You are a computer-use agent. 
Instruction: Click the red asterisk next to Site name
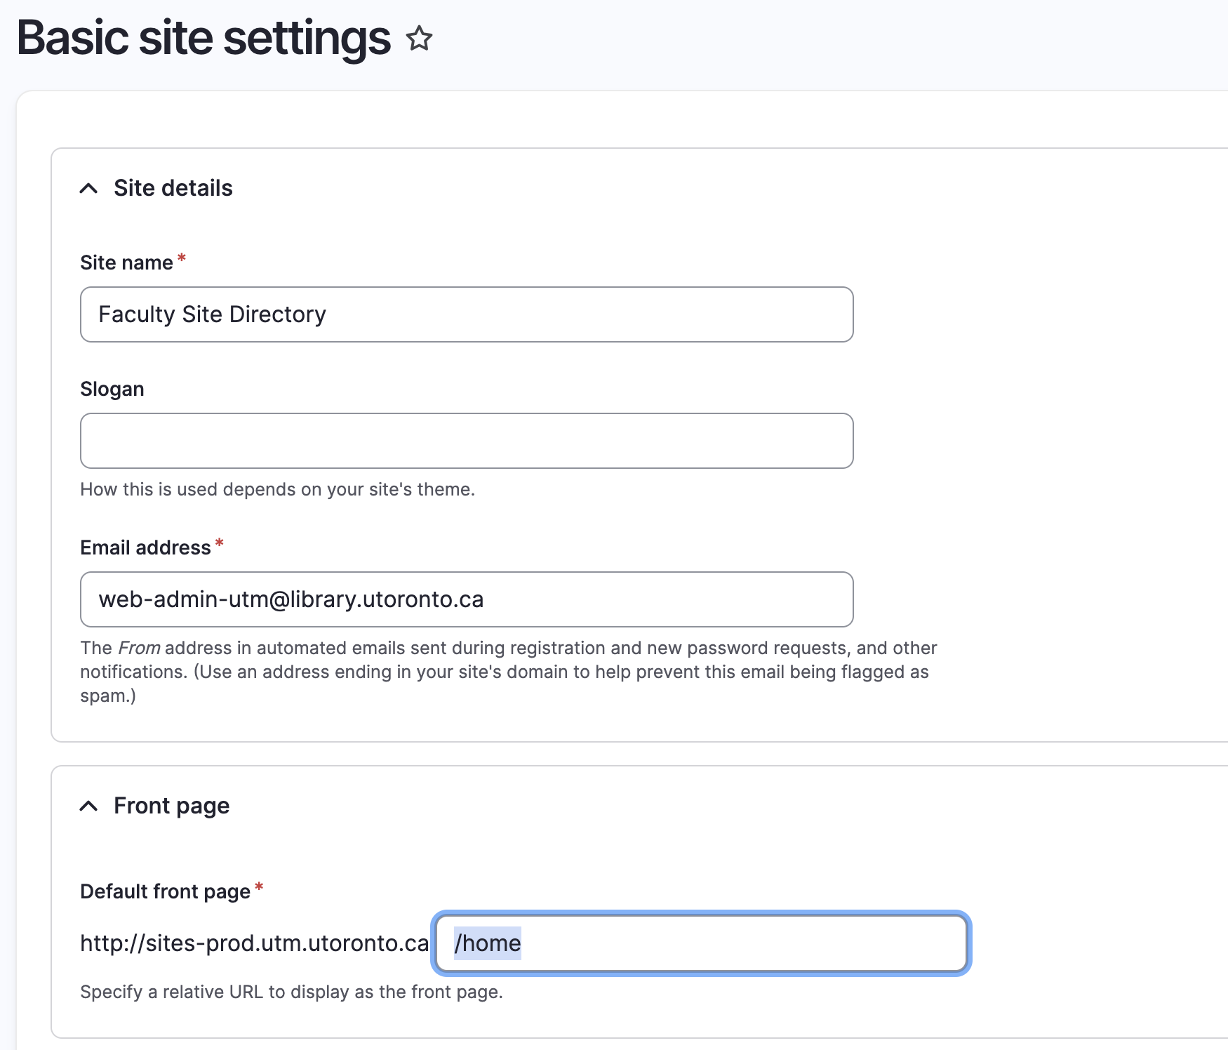coord(182,259)
